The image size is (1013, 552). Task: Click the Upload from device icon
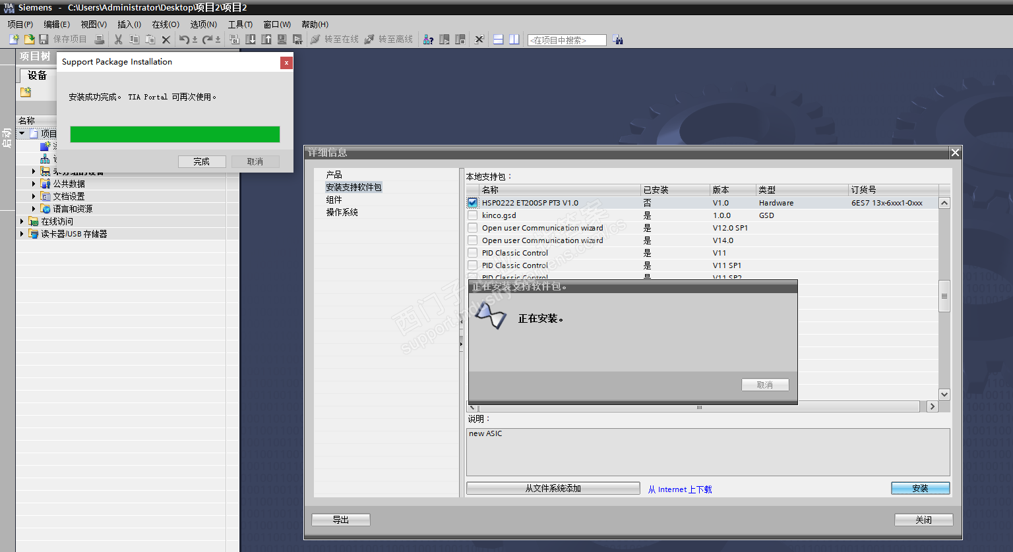point(266,40)
